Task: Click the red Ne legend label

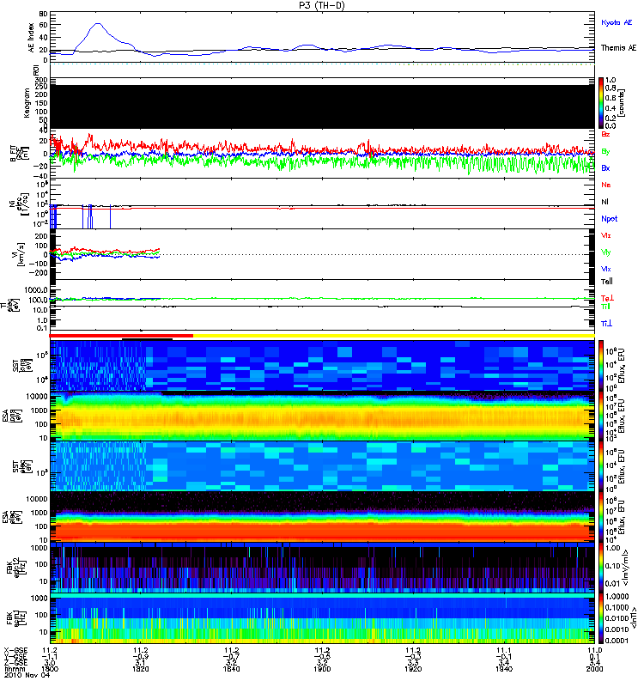Action: pyautogui.click(x=605, y=185)
